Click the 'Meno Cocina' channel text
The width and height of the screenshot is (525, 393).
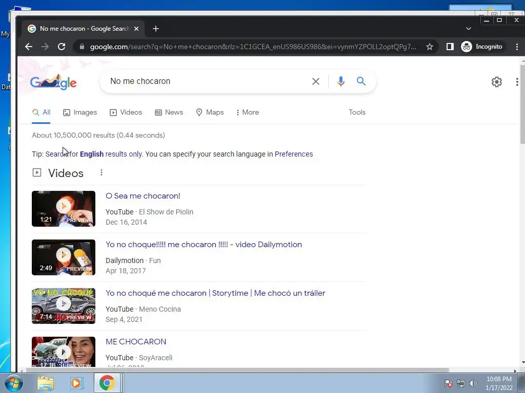(160, 309)
